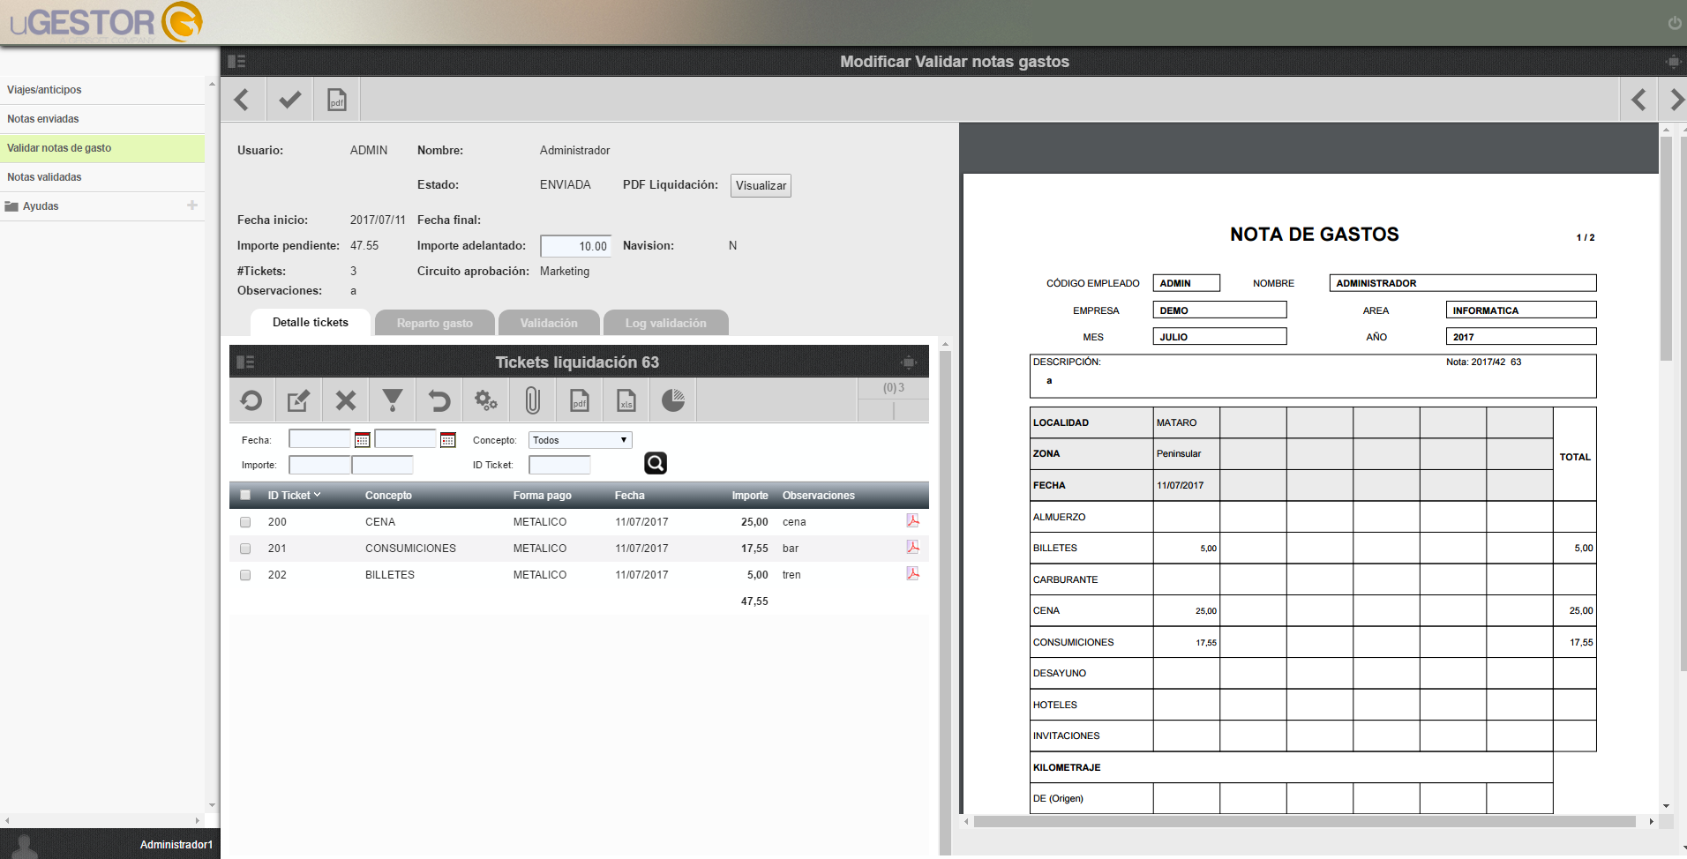1687x859 pixels.
Task: Click the Importe column header
Action: pyautogui.click(x=750, y=496)
